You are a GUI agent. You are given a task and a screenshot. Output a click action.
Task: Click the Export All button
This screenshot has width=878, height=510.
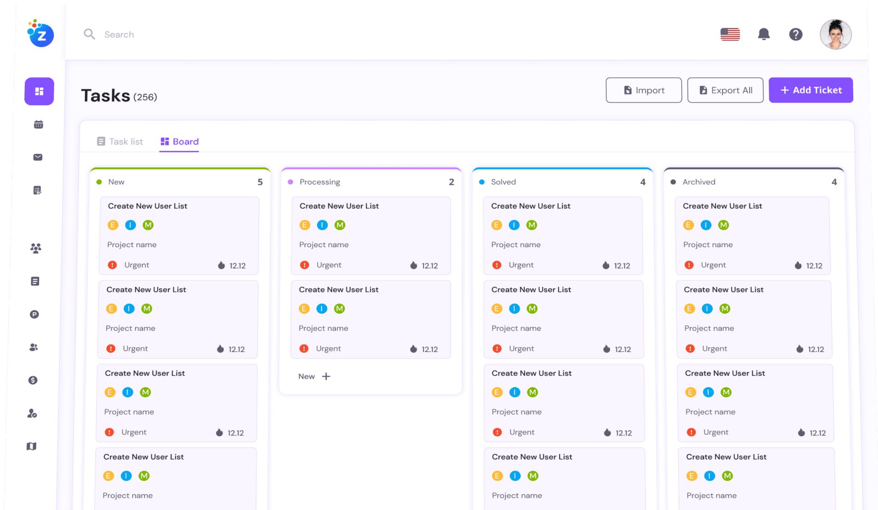pyautogui.click(x=725, y=90)
